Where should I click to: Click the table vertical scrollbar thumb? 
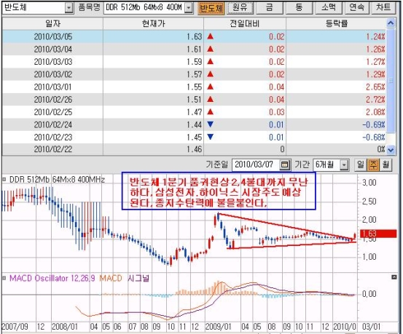pyautogui.click(x=391, y=81)
